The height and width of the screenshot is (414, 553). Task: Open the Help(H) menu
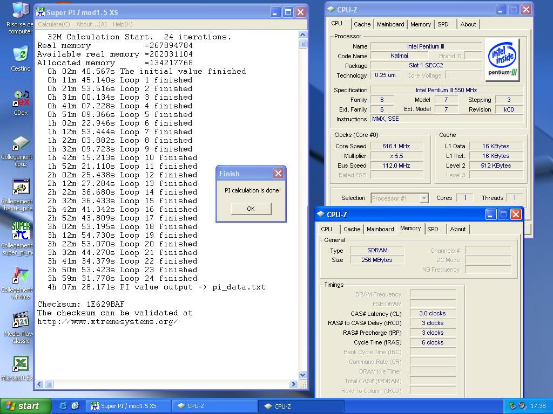coord(123,24)
